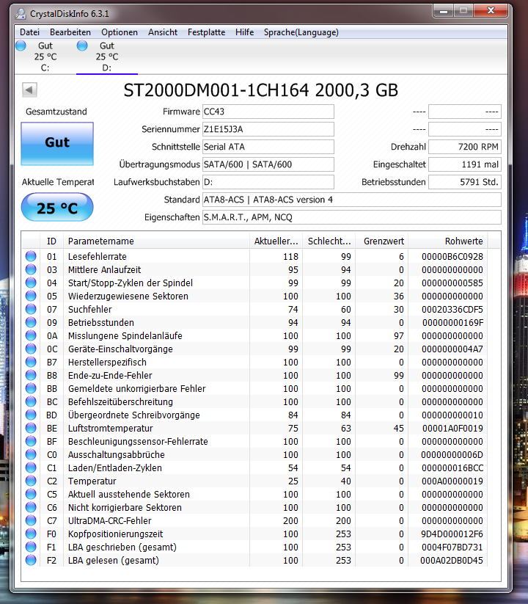This screenshot has height=604, width=528.
Task: Click the Firmware field CC43
Action: (268, 112)
